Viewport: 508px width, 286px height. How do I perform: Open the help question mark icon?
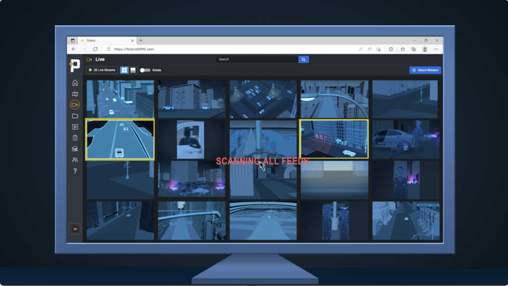[75, 171]
